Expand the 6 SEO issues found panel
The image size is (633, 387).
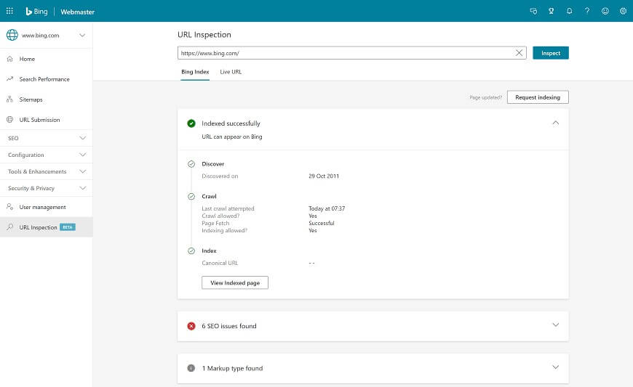coord(555,325)
